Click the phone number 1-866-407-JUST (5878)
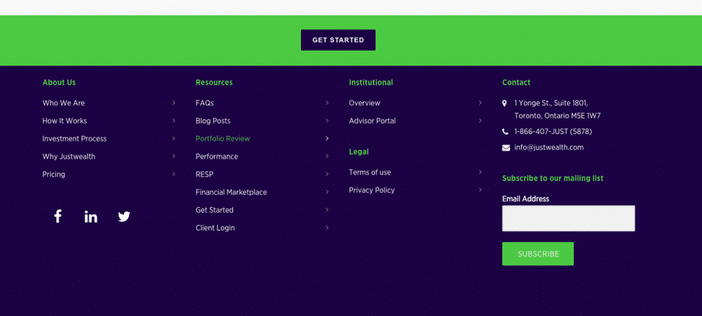This screenshot has width=702, height=316. click(x=553, y=131)
